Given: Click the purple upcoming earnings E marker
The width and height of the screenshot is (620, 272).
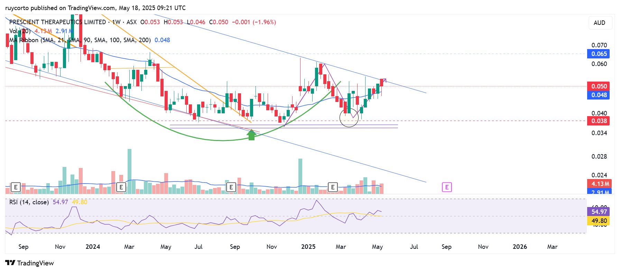Looking at the screenshot, I should pyautogui.click(x=447, y=187).
